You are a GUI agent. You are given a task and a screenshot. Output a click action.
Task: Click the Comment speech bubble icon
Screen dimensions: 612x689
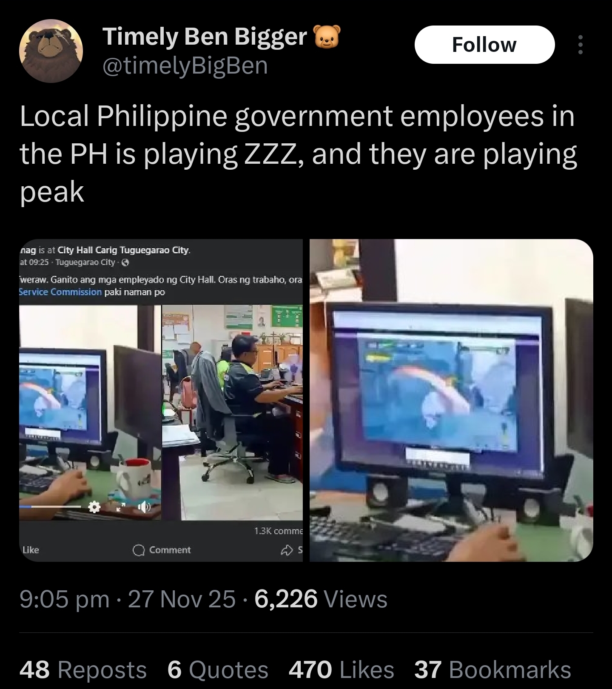click(x=138, y=550)
